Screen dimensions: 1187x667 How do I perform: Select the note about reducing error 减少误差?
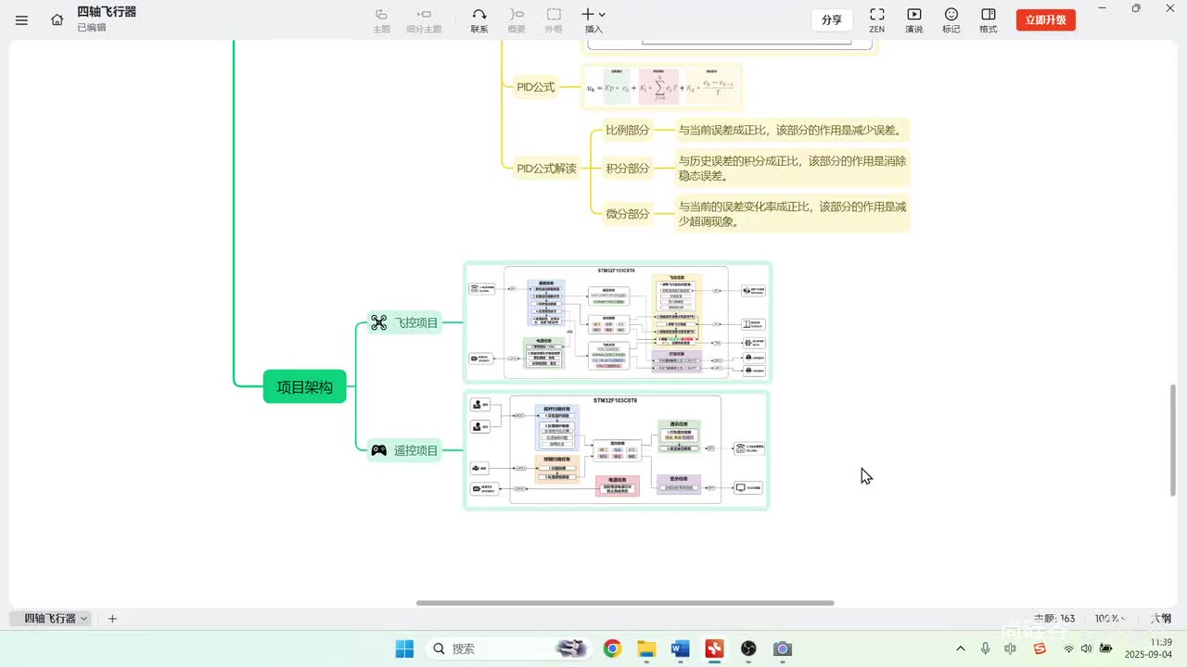coord(791,130)
